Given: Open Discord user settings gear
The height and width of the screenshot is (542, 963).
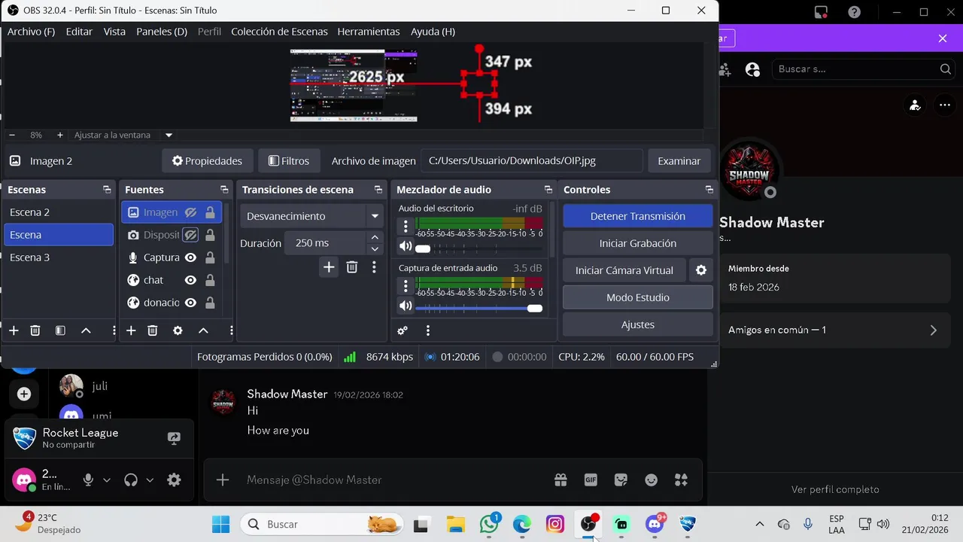Looking at the screenshot, I should tap(174, 480).
